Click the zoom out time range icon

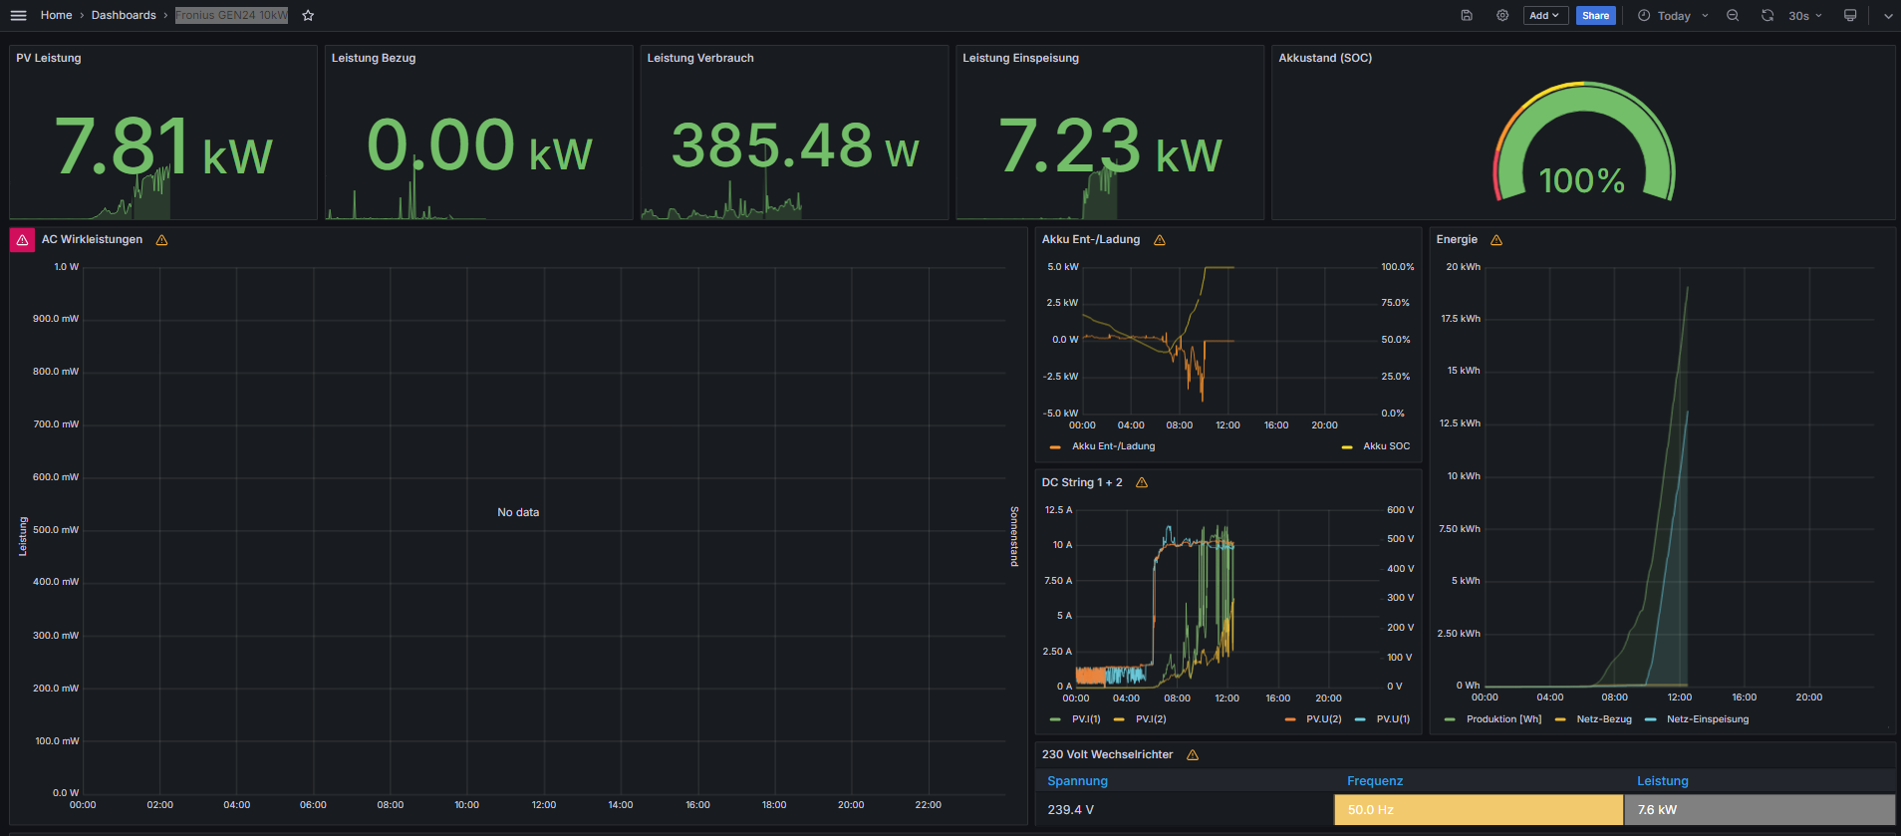pos(1733,15)
